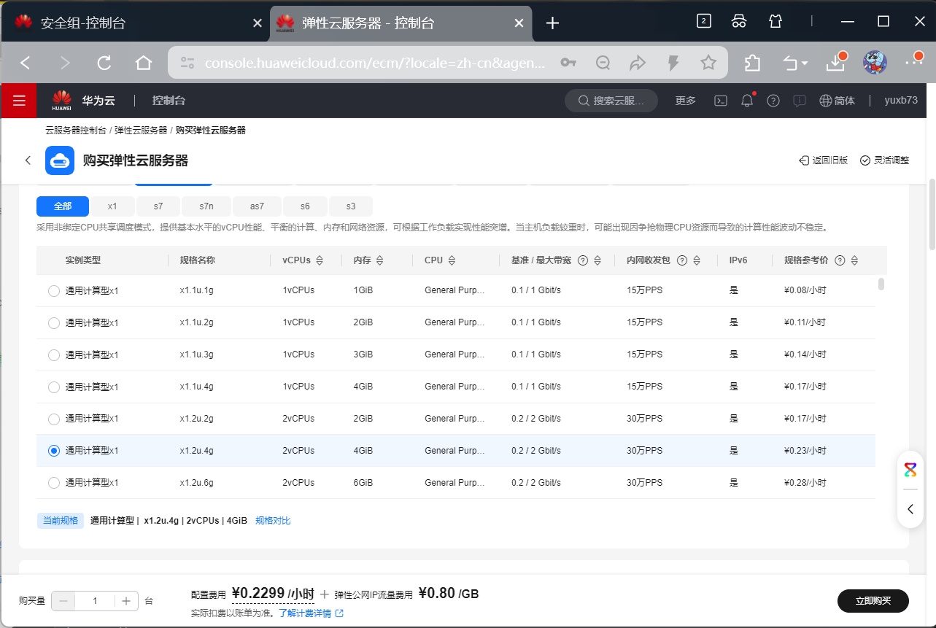Decrease purchase quantity with minus

tap(63, 601)
